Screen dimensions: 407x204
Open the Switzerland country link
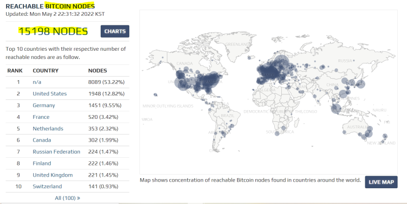click(47, 186)
